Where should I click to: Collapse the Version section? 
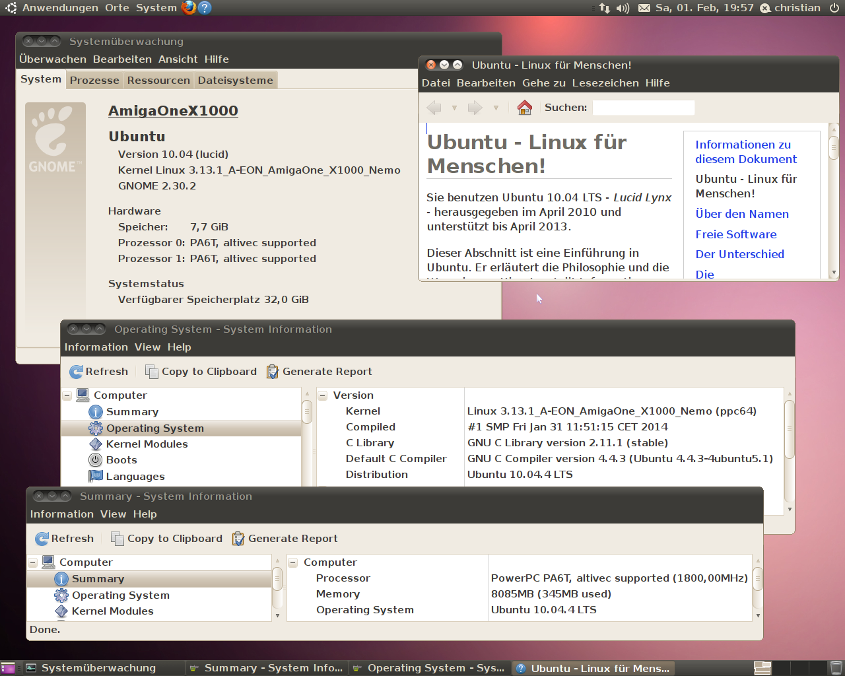[x=323, y=395]
